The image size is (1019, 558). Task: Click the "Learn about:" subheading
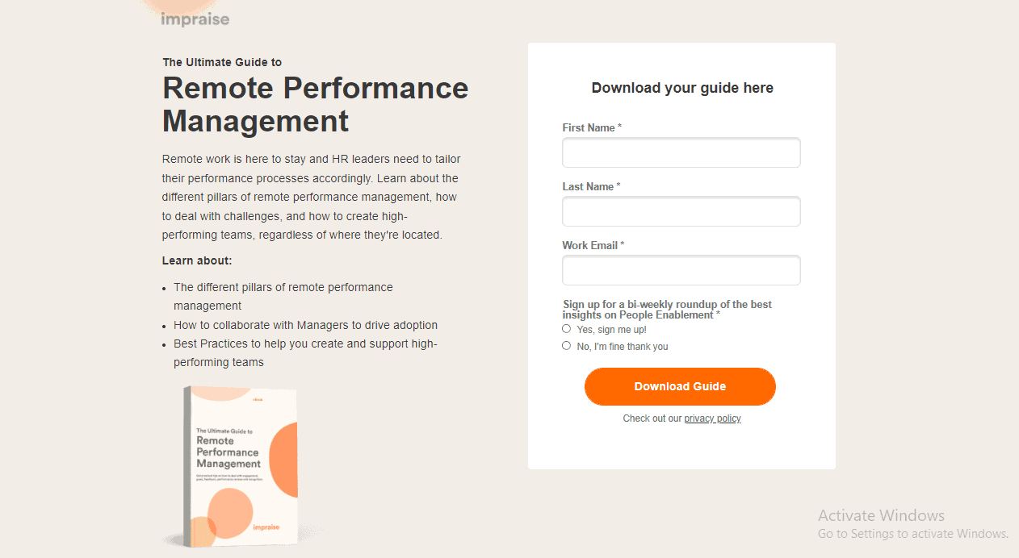pyautogui.click(x=197, y=260)
